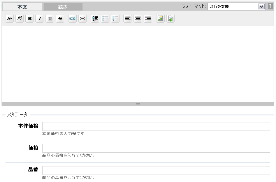This screenshot has height=182, width=276.
Task: Click the メタデータ section heading
Action: pos(18,115)
